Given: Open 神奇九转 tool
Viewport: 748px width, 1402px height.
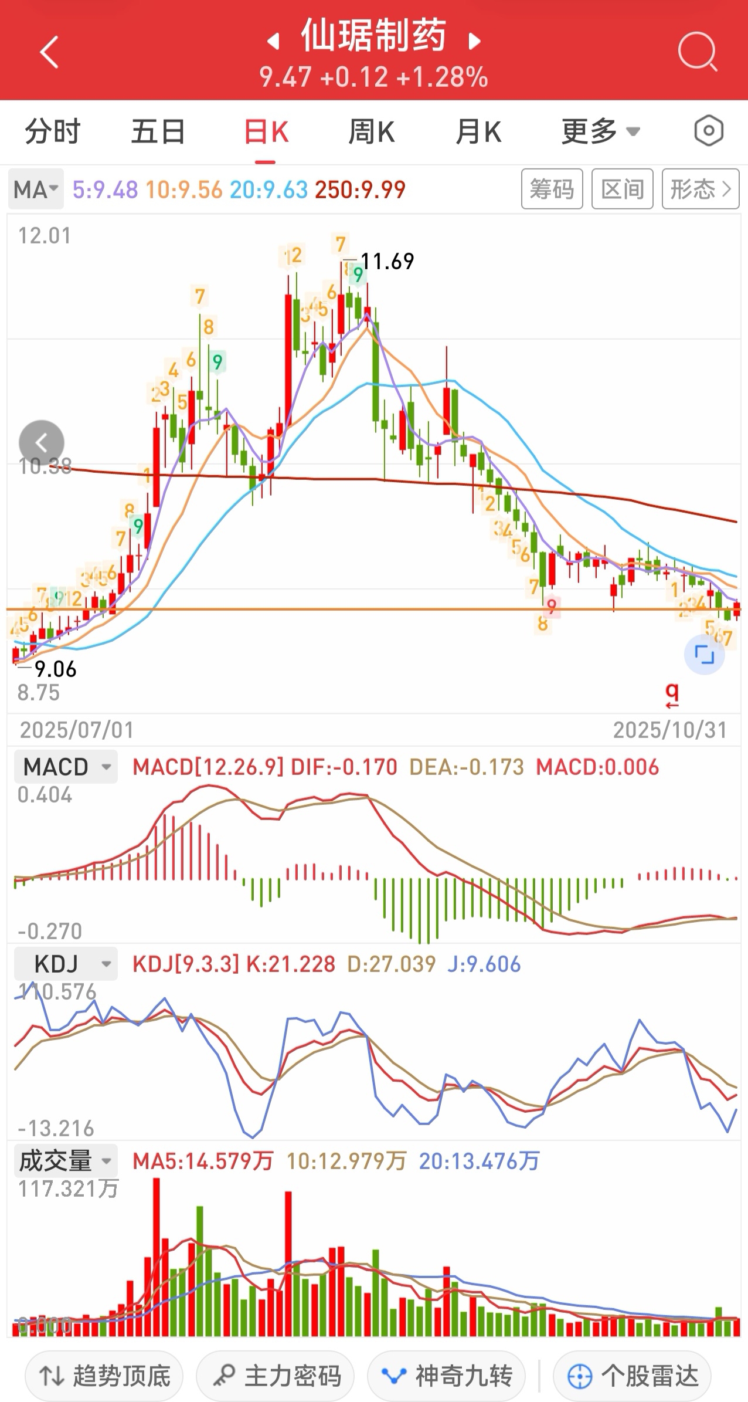Looking at the screenshot, I should pos(446,1376).
